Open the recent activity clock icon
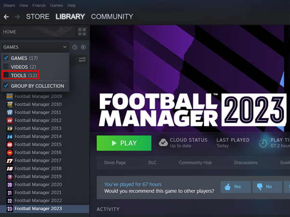 coord(75,47)
